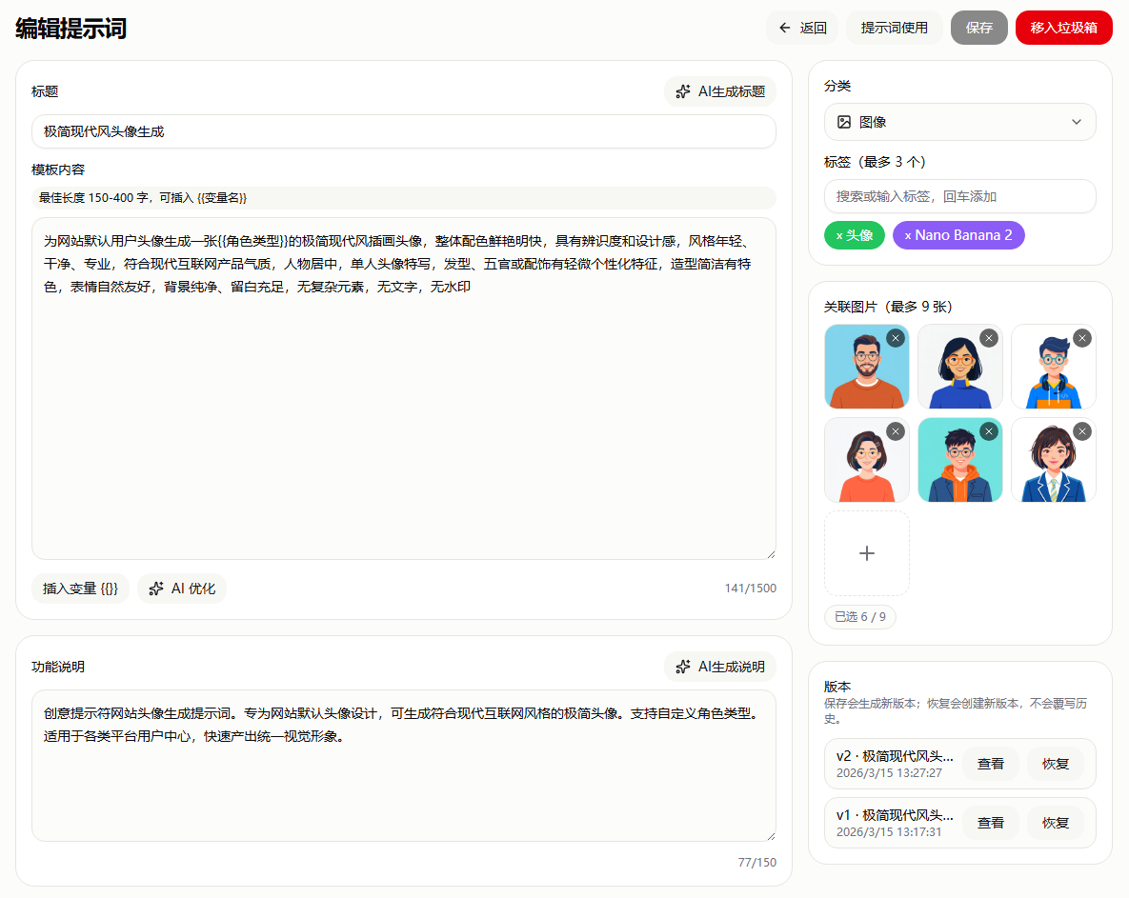
Task: Focus the tag search input field
Action: (959, 196)
